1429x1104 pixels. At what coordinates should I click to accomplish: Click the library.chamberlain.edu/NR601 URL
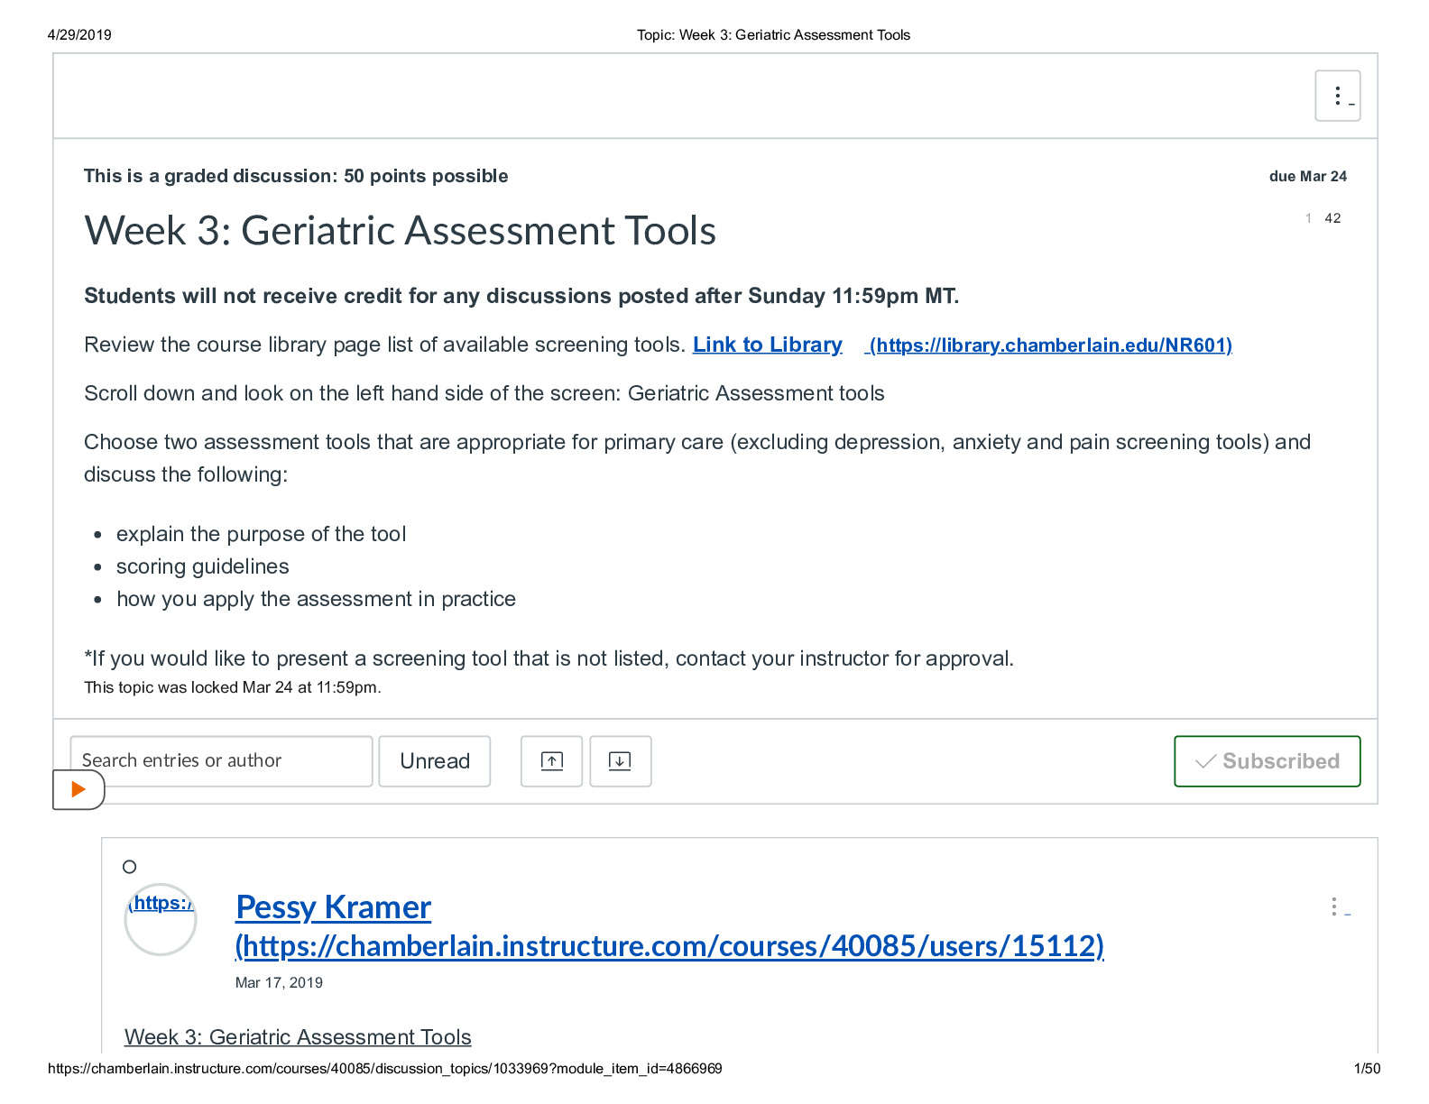(1050, 345)
